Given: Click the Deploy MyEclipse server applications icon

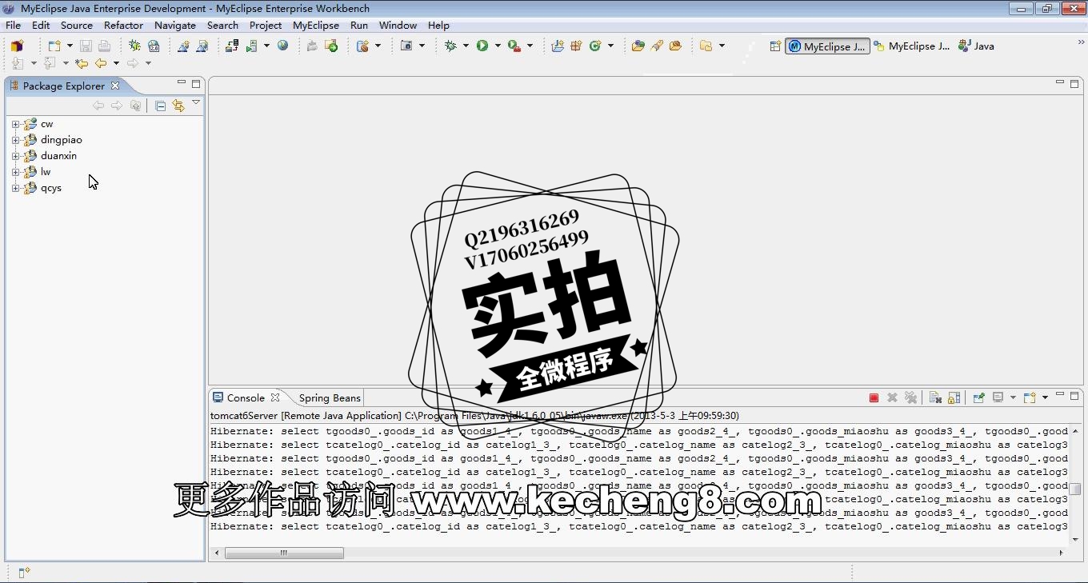Looking at the screenshot, I should pyautogui.click(x=232, y=46).
